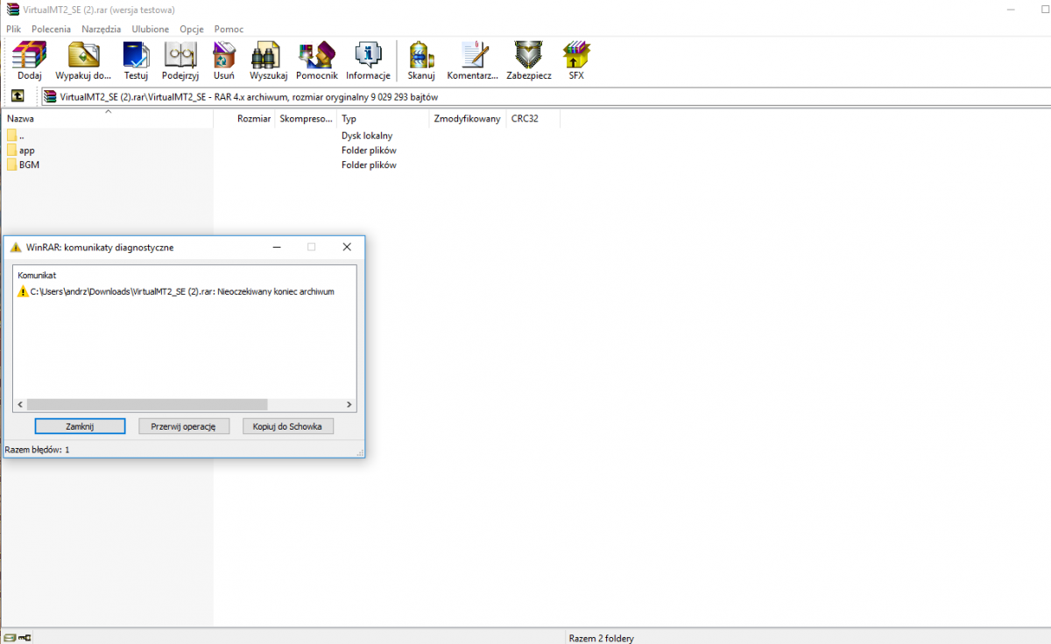Click the WinRAR icon in the title bar
This screenshot has width=1051, height=644.
coord(11,10)
